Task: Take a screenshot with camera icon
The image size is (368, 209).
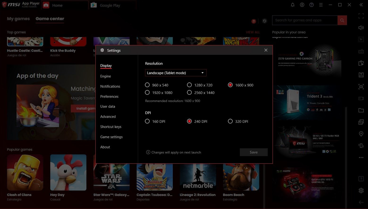Action: (361, 87)
